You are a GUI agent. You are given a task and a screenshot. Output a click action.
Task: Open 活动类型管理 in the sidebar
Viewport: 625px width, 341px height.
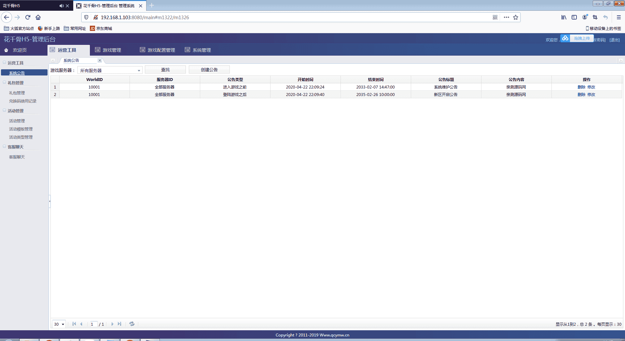[x=21, y=137]
